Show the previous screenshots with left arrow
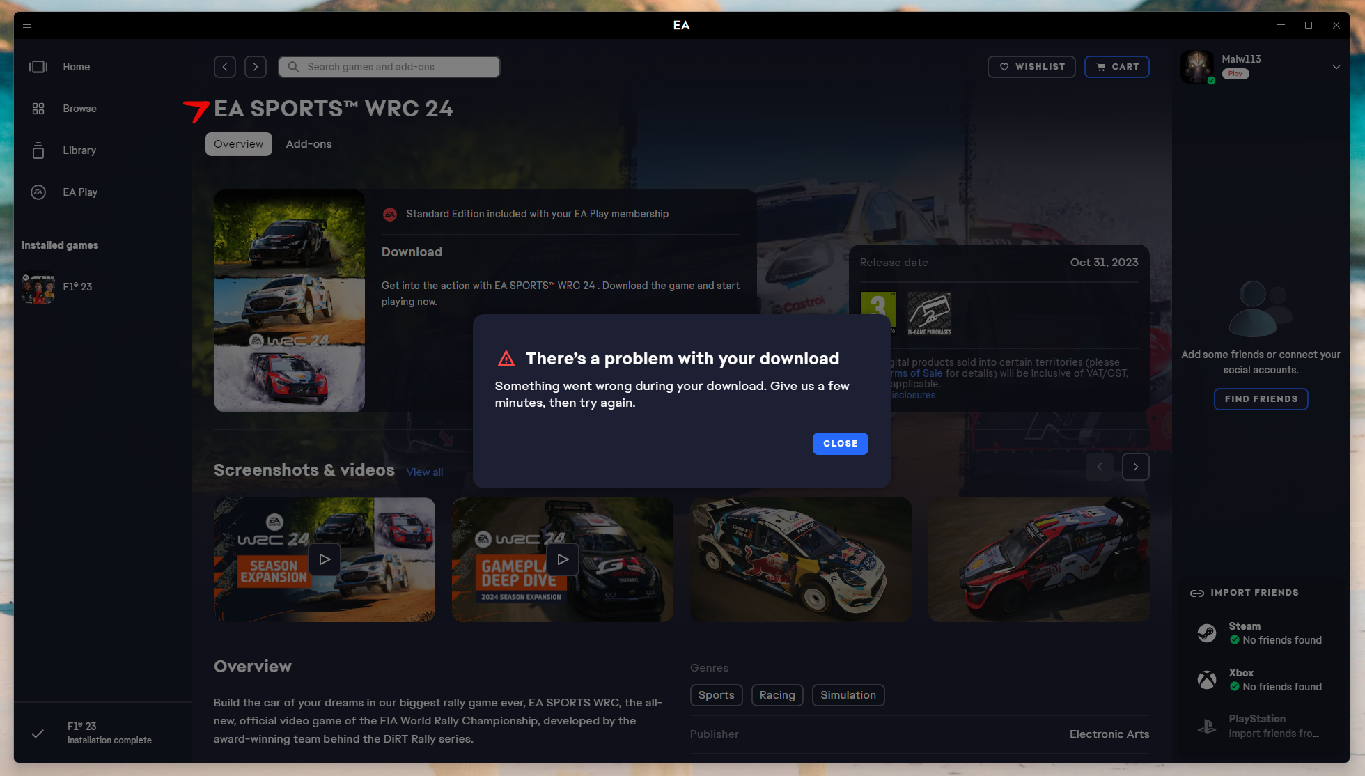 pos(1099,467)
